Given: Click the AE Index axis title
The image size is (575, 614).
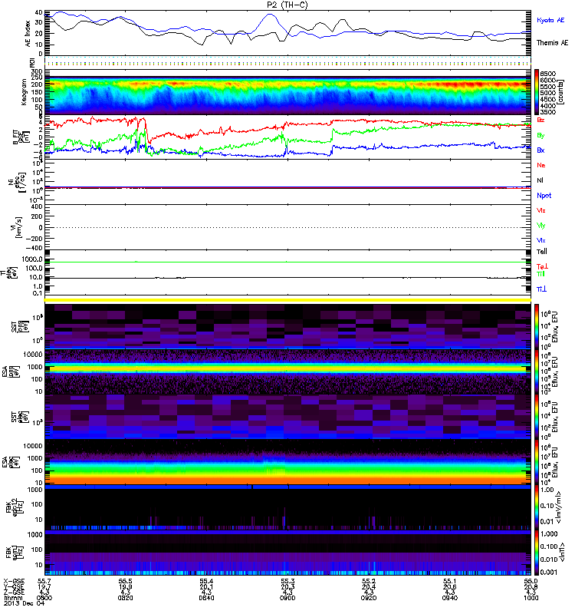Looking at the screenshot, I should (x=28, y=34).
